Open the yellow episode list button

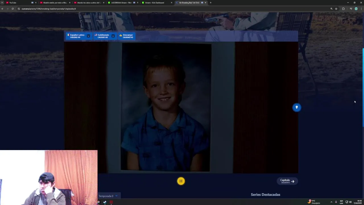click(x=181, y=181)
